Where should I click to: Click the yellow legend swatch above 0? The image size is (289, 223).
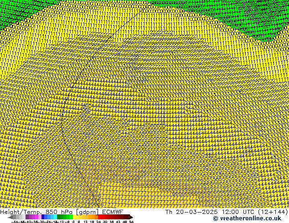pos(74,217)
